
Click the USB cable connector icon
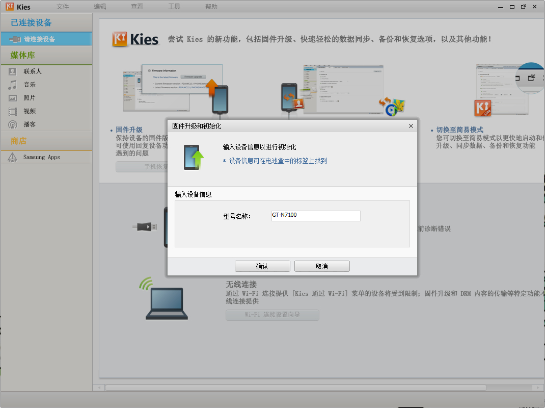coord(145,227)
